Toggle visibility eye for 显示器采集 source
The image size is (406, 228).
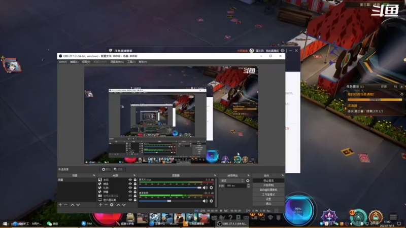pyautogui.click(x=130, y=200)
